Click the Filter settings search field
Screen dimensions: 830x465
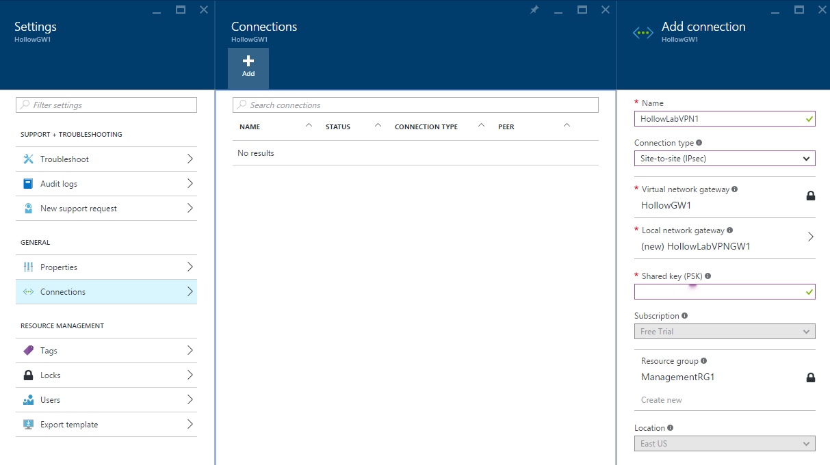(x=106, y=105)
